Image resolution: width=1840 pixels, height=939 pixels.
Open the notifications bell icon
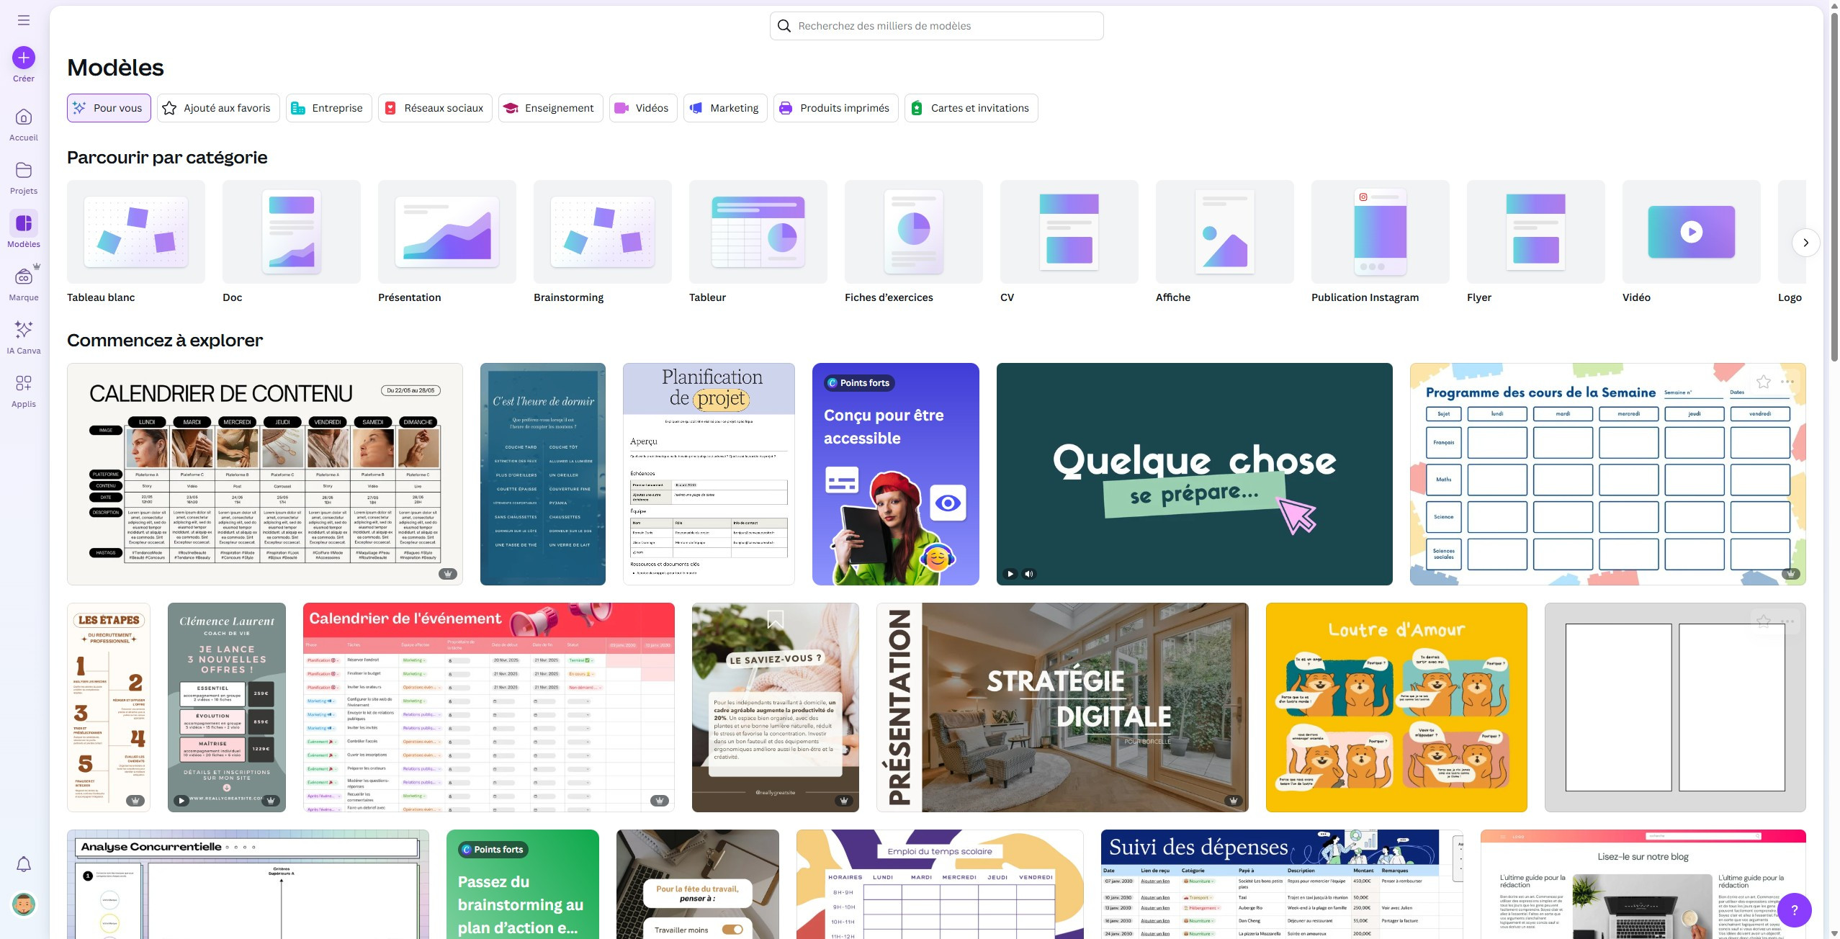[x=24, y=864]
